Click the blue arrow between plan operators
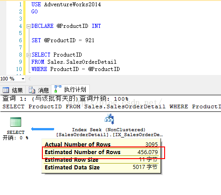 coord(42,129)
